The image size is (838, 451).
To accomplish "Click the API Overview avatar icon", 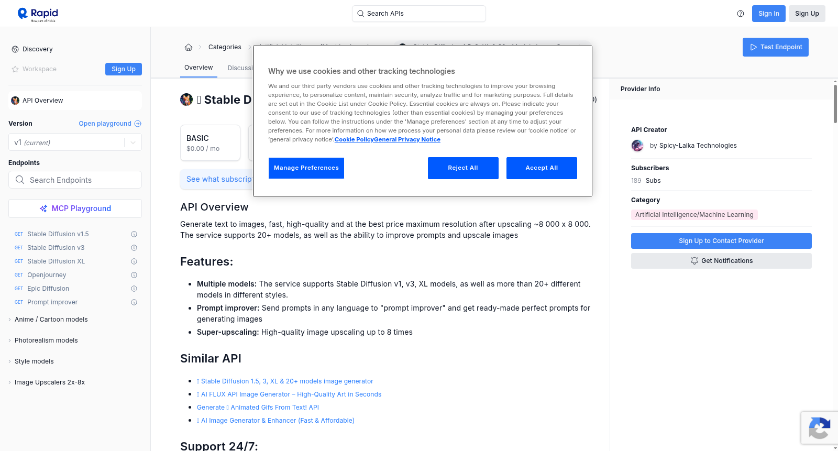I will pos(15,101).
